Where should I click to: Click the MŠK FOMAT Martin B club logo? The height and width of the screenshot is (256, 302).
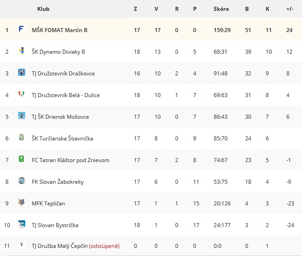[21, 29]
